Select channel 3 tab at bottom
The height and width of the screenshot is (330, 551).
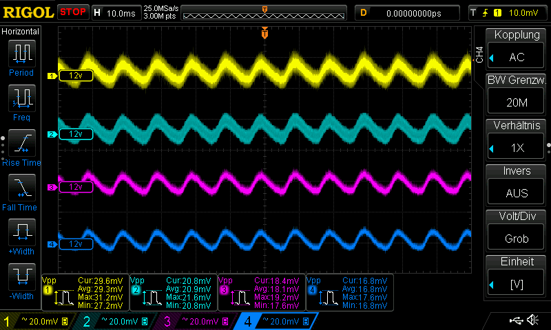196,321
